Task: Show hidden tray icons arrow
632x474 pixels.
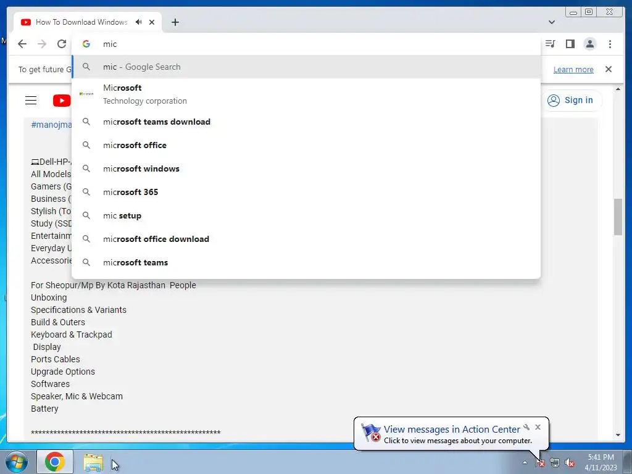Action: [525, 462]
